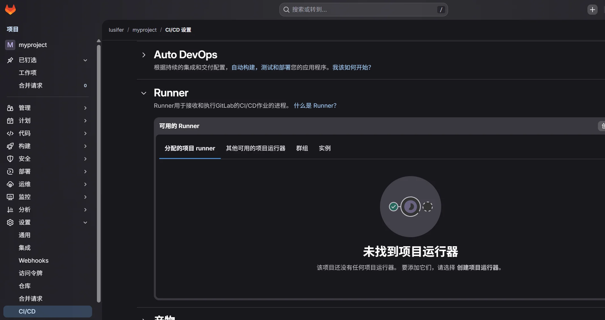Click the 可用的 Runner card title
The image size is (605, 320).
179,126
